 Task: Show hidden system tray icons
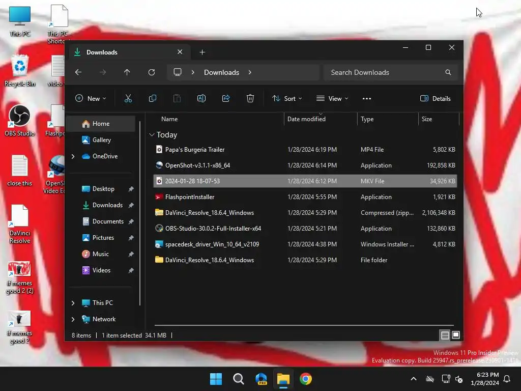414,379
